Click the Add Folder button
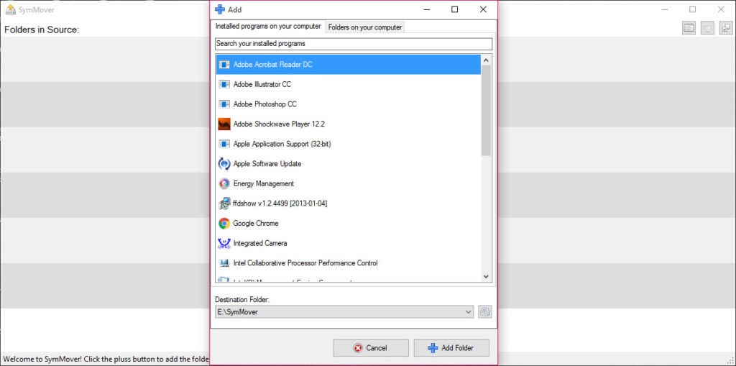Screen dimensions: 736x366 coord(451,348)
